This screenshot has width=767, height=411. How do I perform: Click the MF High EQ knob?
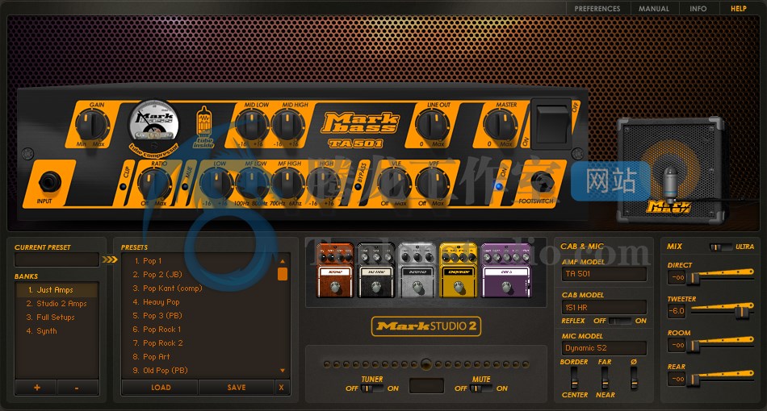(287, 184)
